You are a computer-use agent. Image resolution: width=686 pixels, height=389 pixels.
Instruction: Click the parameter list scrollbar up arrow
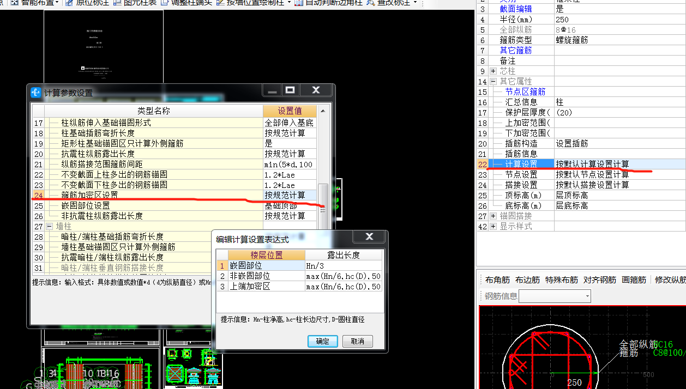coord(323,111)
